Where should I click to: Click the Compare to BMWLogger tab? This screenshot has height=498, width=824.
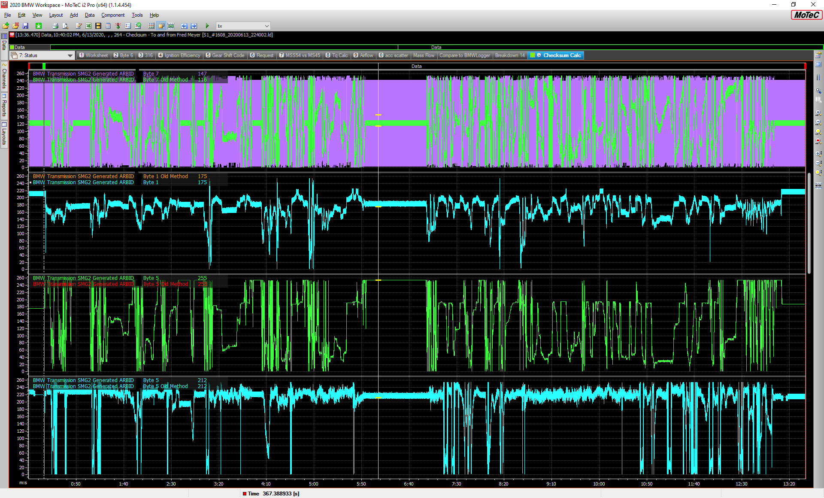click(x=464, y=55)
